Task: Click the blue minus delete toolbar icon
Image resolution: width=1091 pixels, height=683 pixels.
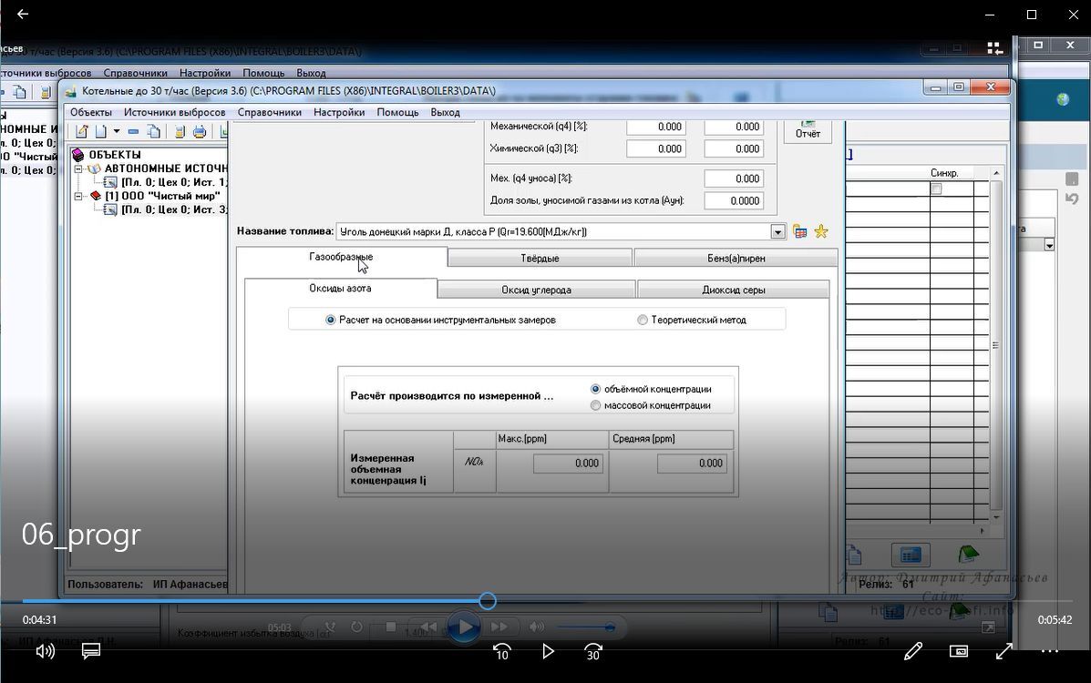Action: pos(133,132)
